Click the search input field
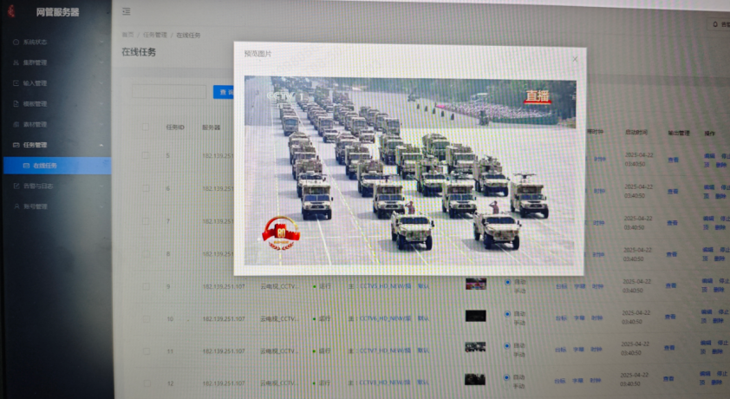Image resolution: width=730 pixels, height=399 pixels. point(169,91)
